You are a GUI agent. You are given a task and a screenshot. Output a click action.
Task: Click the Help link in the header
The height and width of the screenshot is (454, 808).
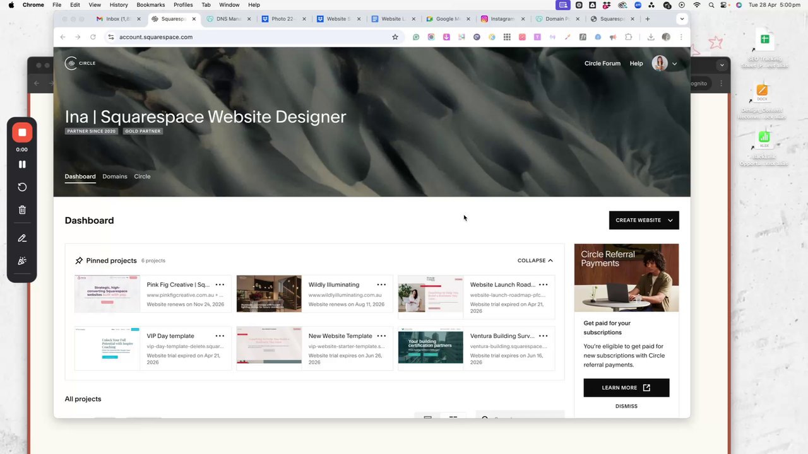click(636, 64)
